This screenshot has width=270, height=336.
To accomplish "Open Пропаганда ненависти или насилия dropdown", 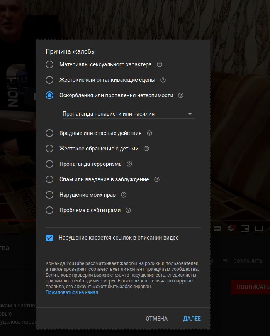I will 128,114.
